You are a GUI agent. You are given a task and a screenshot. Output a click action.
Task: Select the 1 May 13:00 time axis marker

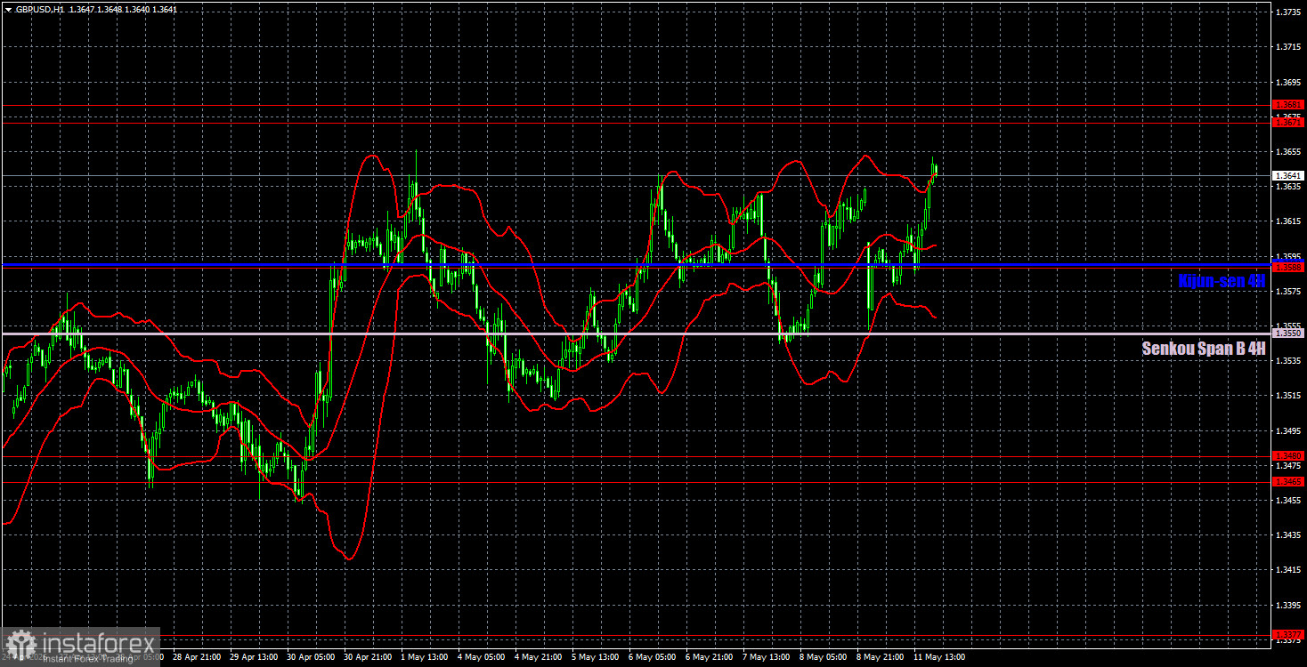coord(424,657)
